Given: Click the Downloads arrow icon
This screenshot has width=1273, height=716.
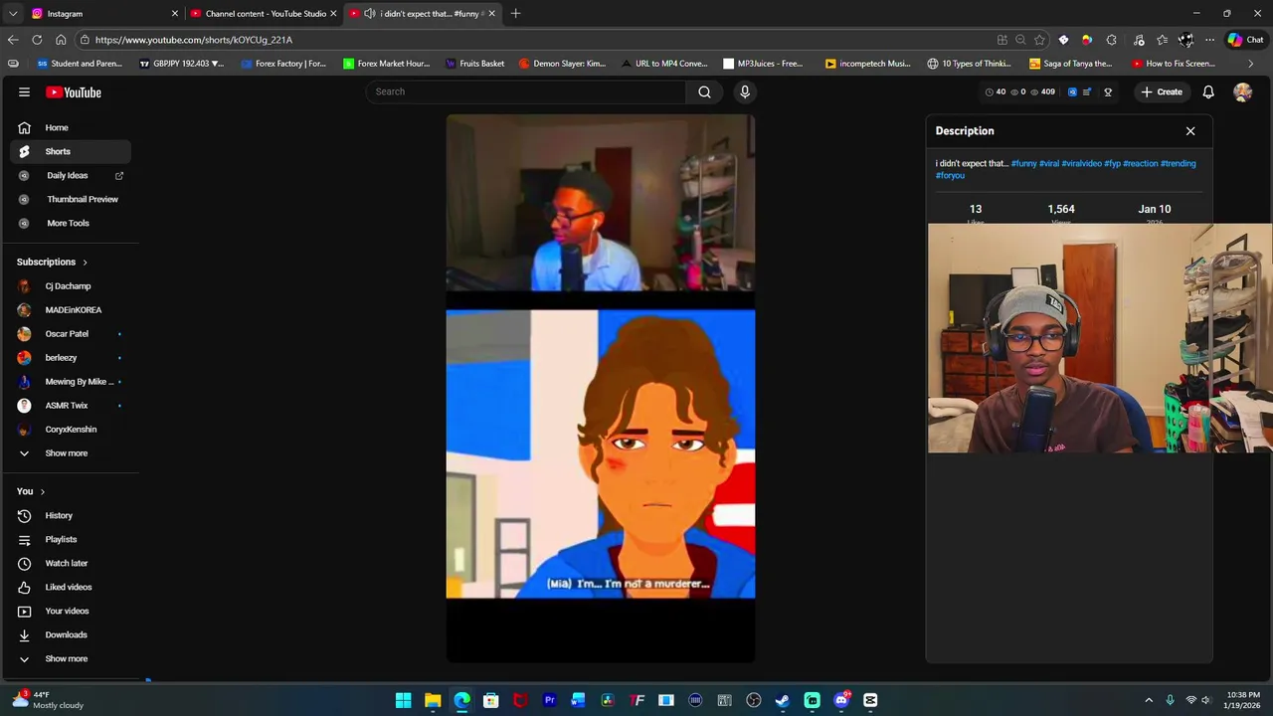Looking at the screenshot, I should coord(24,634).
